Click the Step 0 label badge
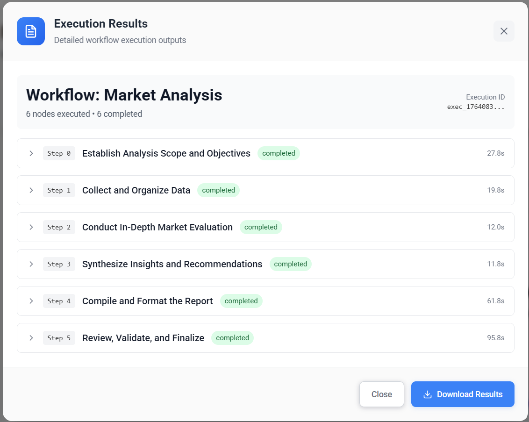This screenshot has height=422, width=529. (x=59, y=153)
